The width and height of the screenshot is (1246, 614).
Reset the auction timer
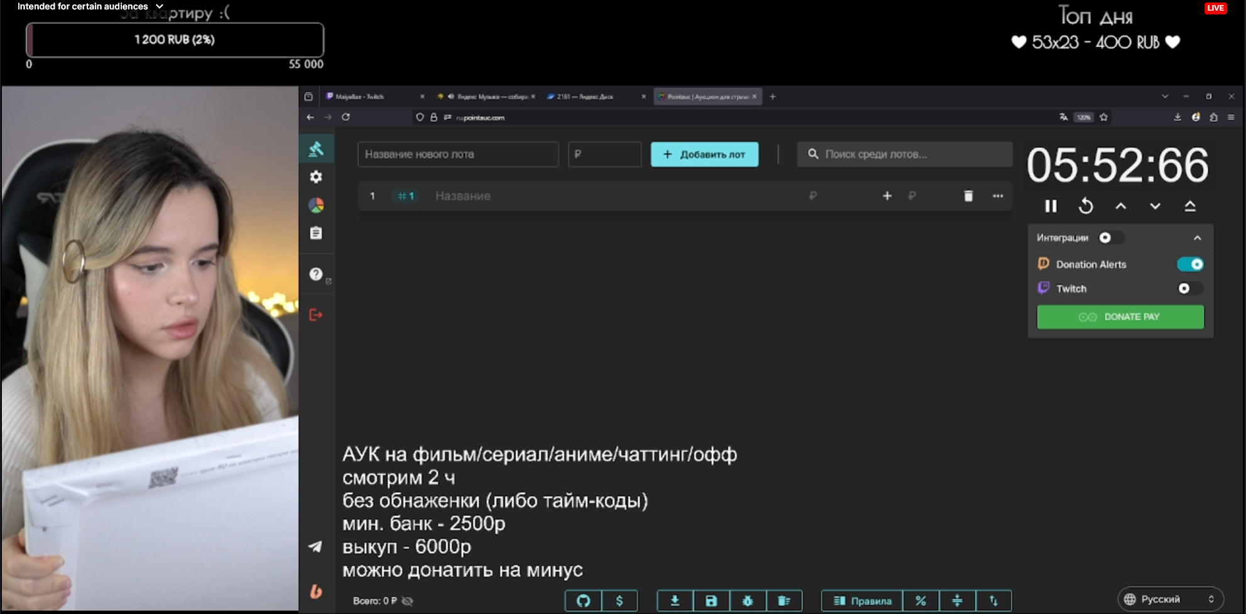click(1086, 206)
